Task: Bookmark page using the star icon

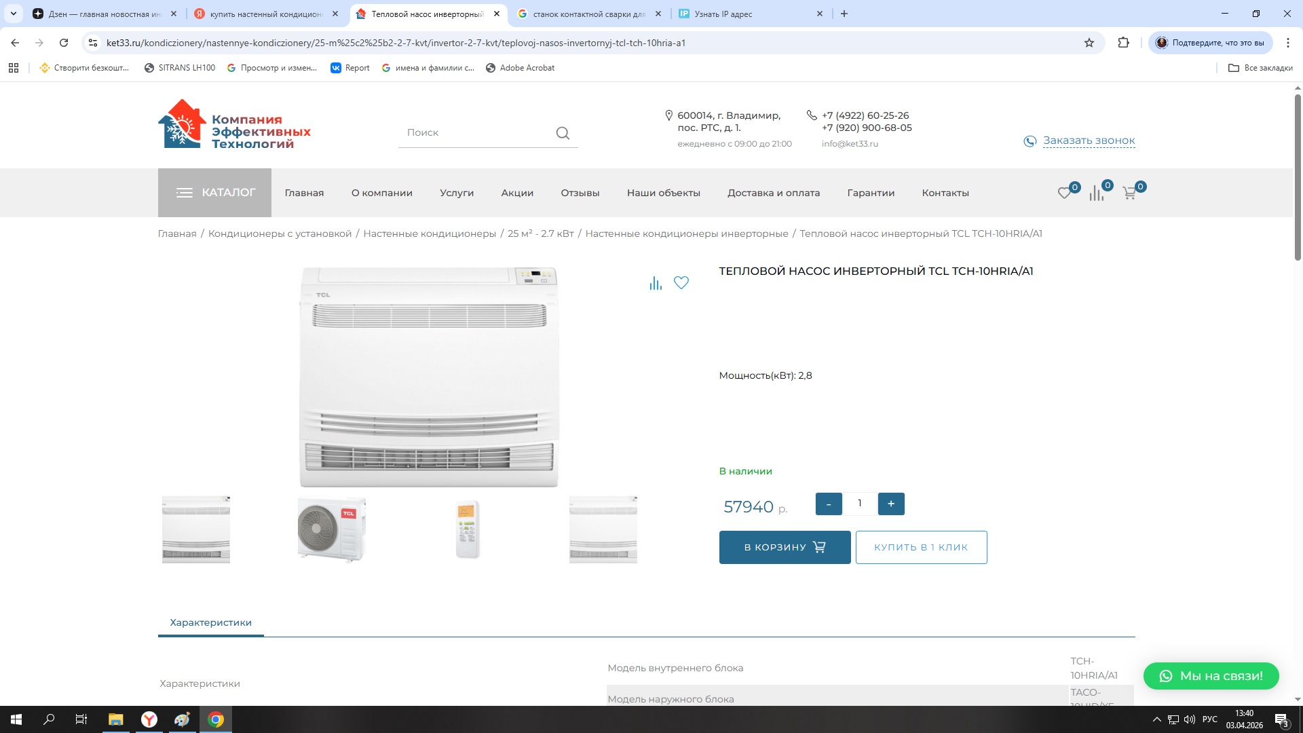Action: [x=1089, y=43]
